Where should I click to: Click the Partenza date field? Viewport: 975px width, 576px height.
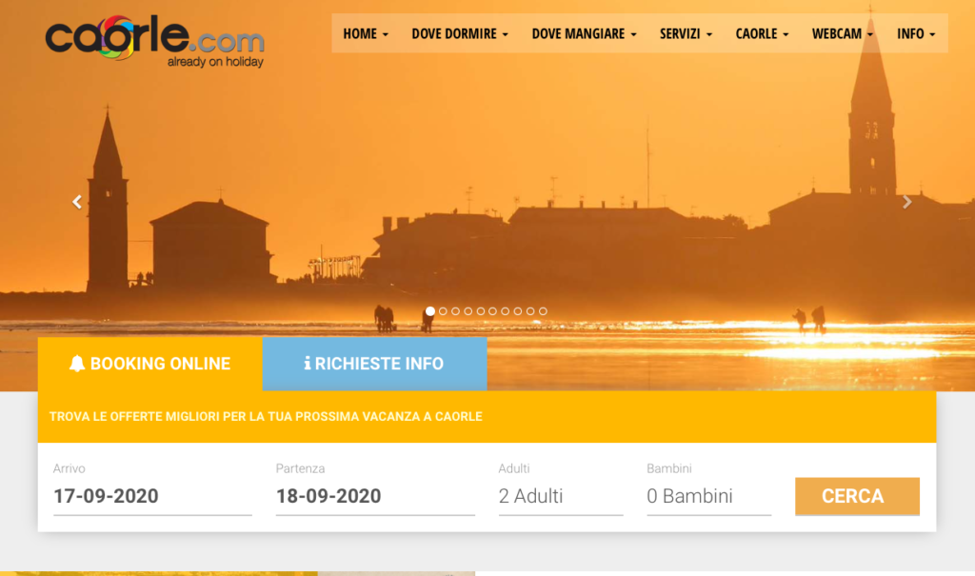[x=375, y=496]
